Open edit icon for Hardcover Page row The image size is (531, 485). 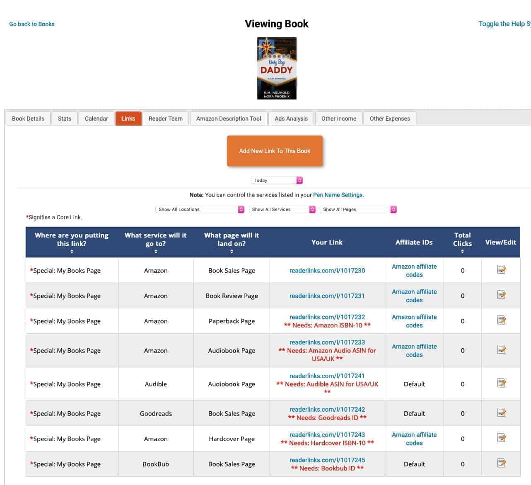[501, 438]
